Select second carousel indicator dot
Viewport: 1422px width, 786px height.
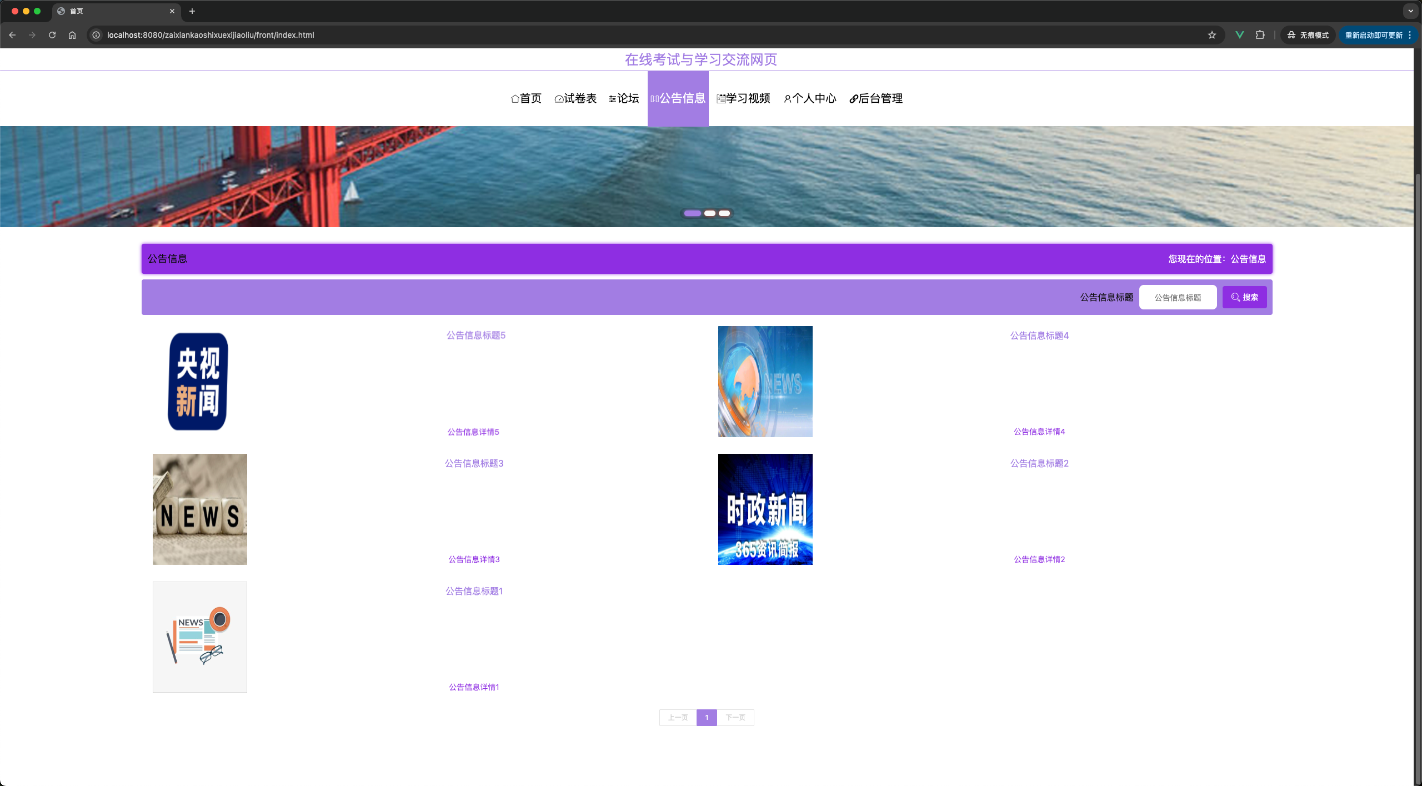click(710, 213)
